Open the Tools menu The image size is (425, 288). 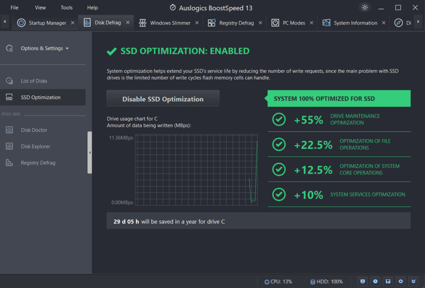[66, 7]
